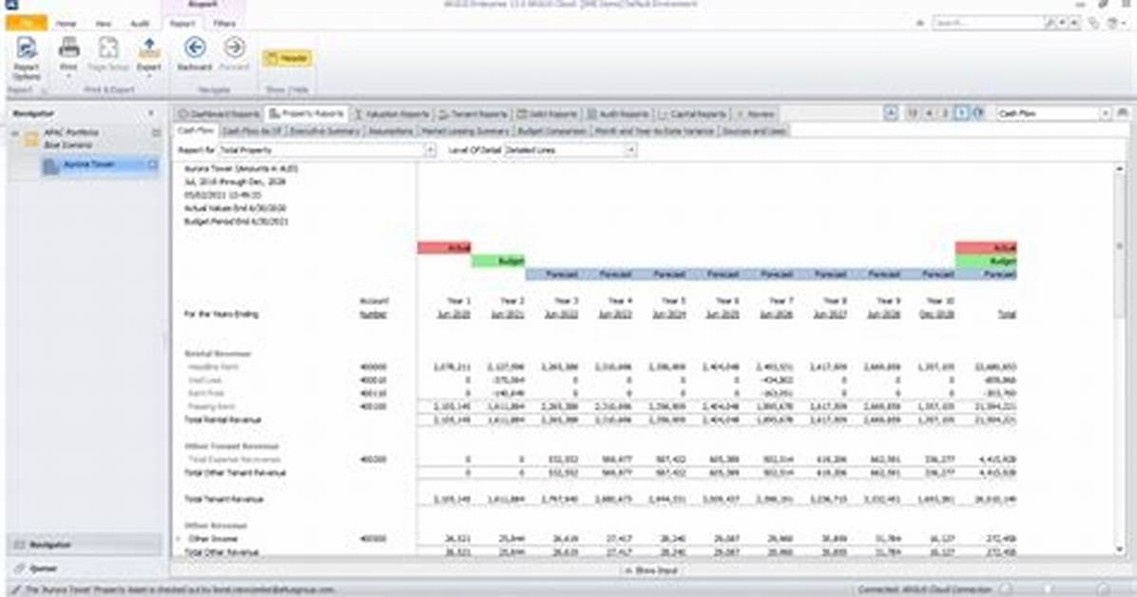Open the Review tab

point(756,114)
